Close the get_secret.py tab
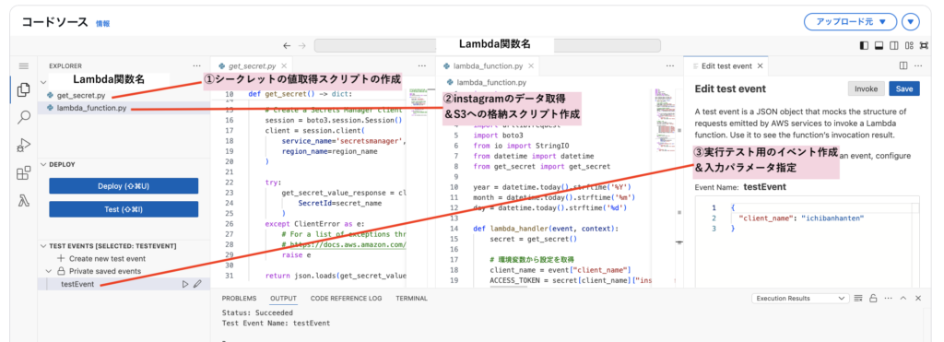Screen dimensions: 944x342 point(284,66)
